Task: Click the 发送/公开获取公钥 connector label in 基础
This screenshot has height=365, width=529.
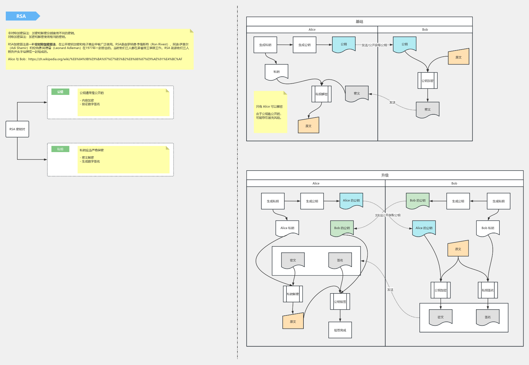Action: [x=374, y=45]
